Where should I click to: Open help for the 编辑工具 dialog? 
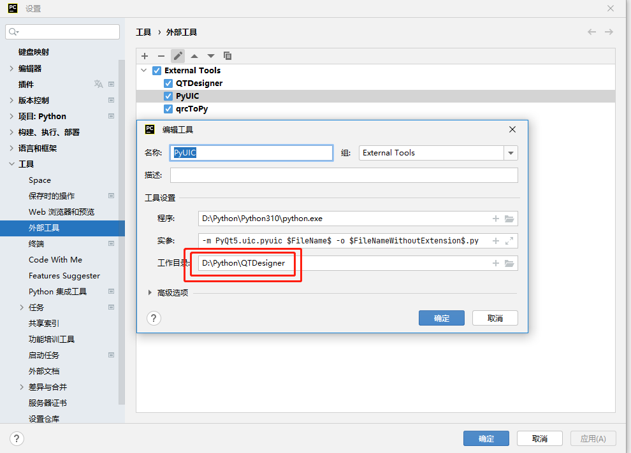[x=154, y=318]
